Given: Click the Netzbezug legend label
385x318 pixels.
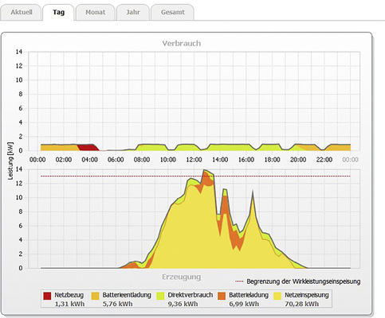Looking at the screenshot, I should tap(69, 295).
